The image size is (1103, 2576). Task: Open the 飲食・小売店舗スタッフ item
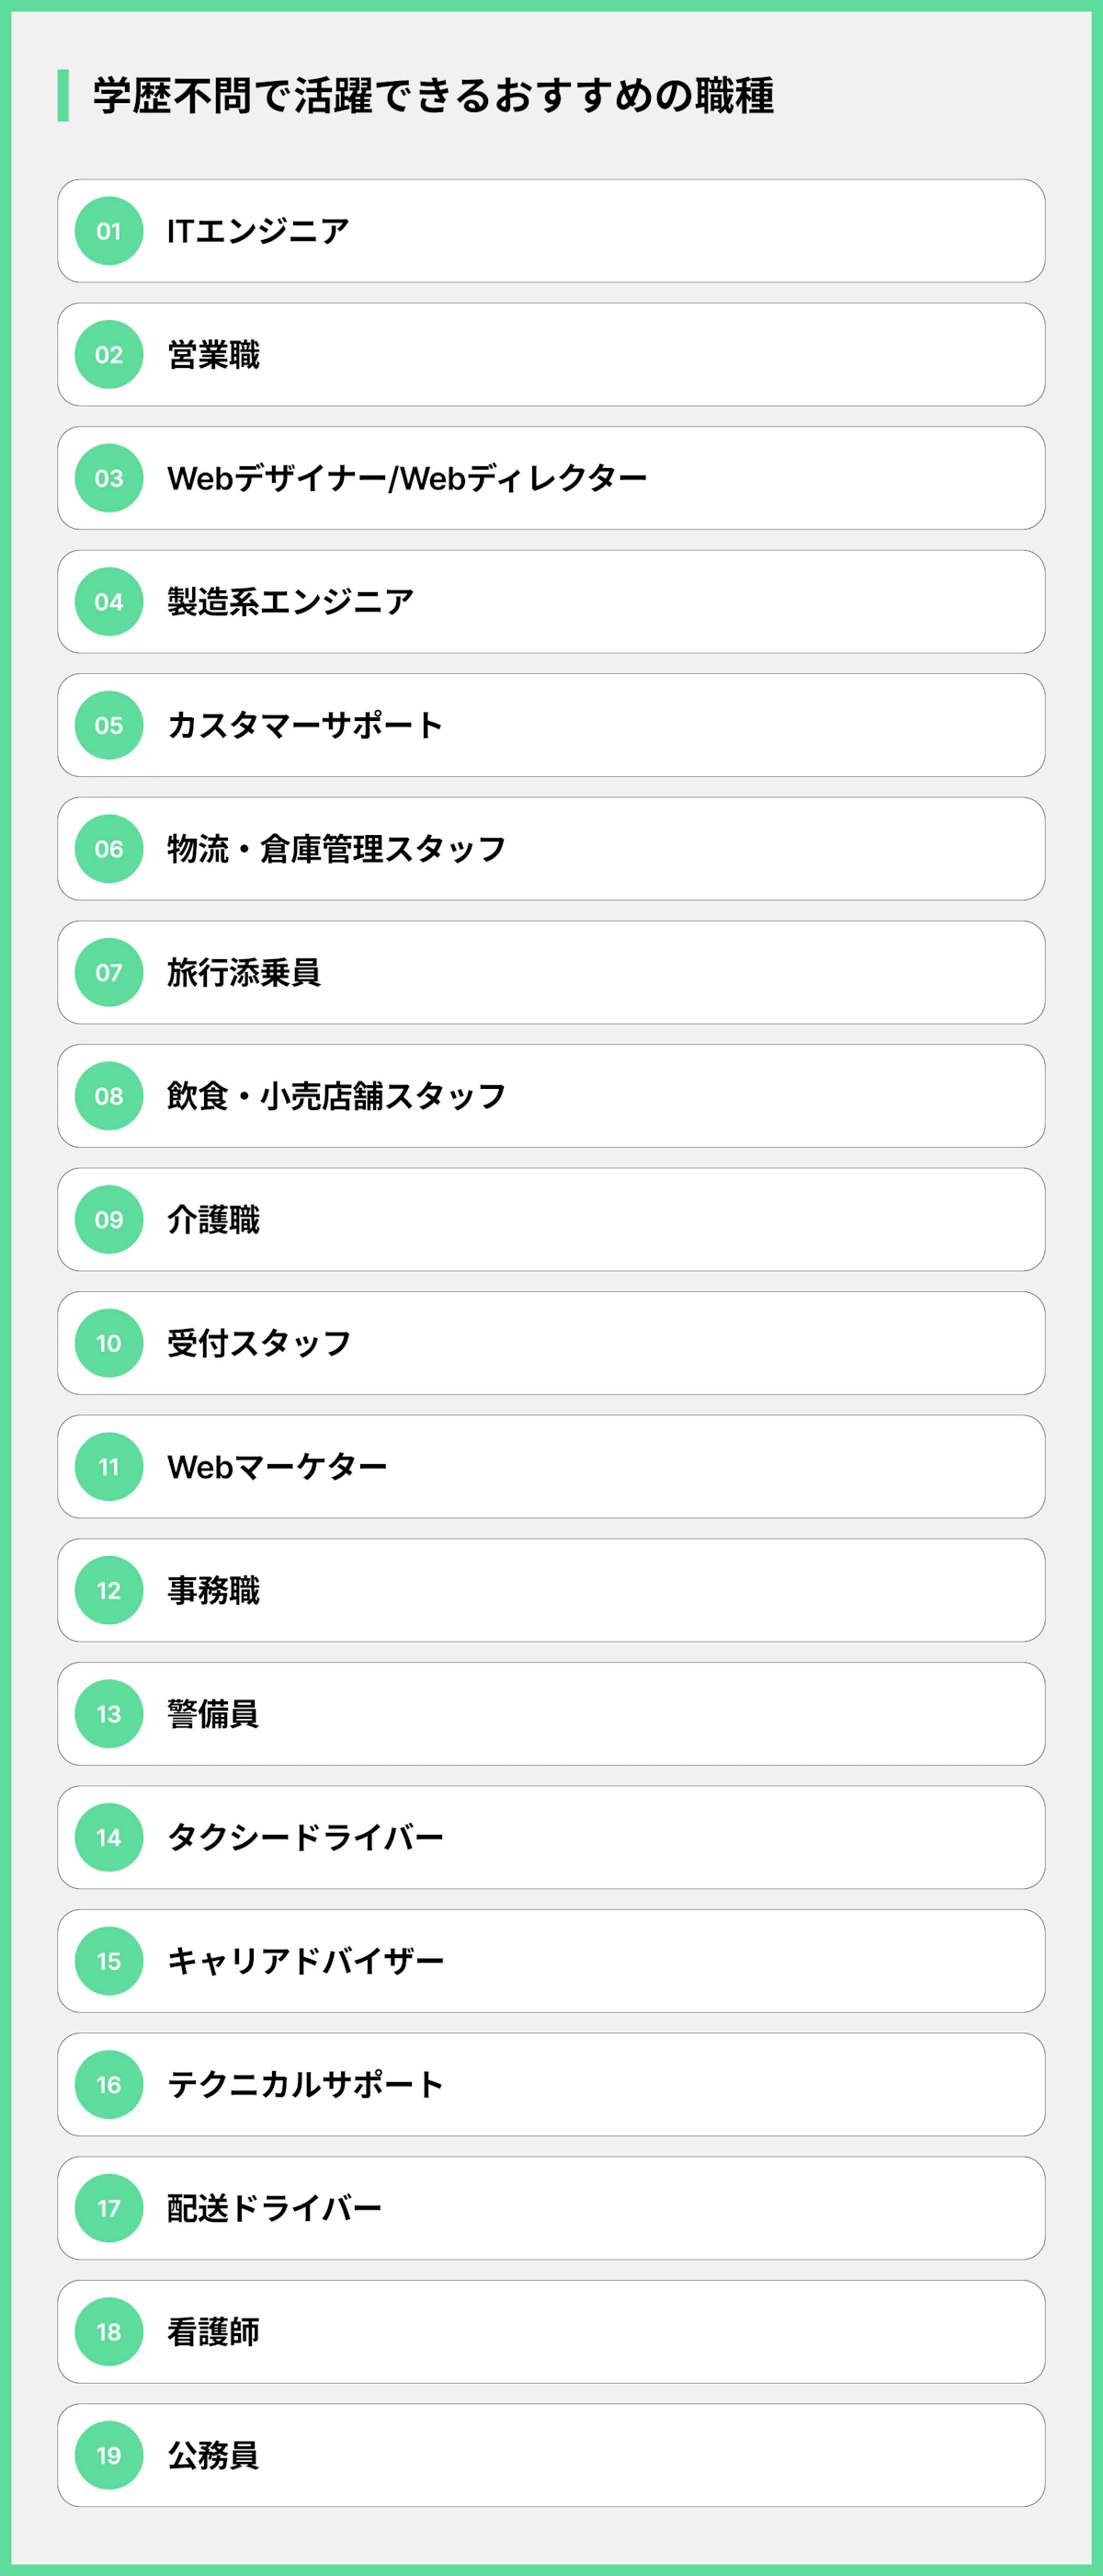pyautogui.click(x=335, y=1096)
